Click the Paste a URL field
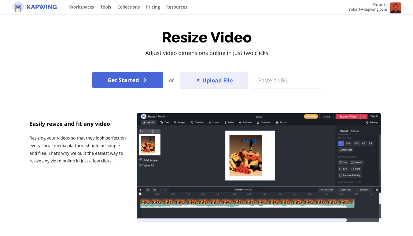This screenshot has width=413, height=236. tap(287, 80)
